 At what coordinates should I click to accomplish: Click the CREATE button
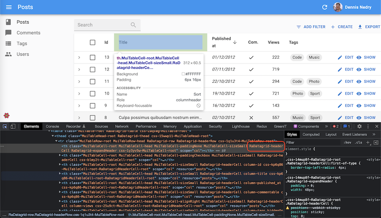tap(342, 27)
